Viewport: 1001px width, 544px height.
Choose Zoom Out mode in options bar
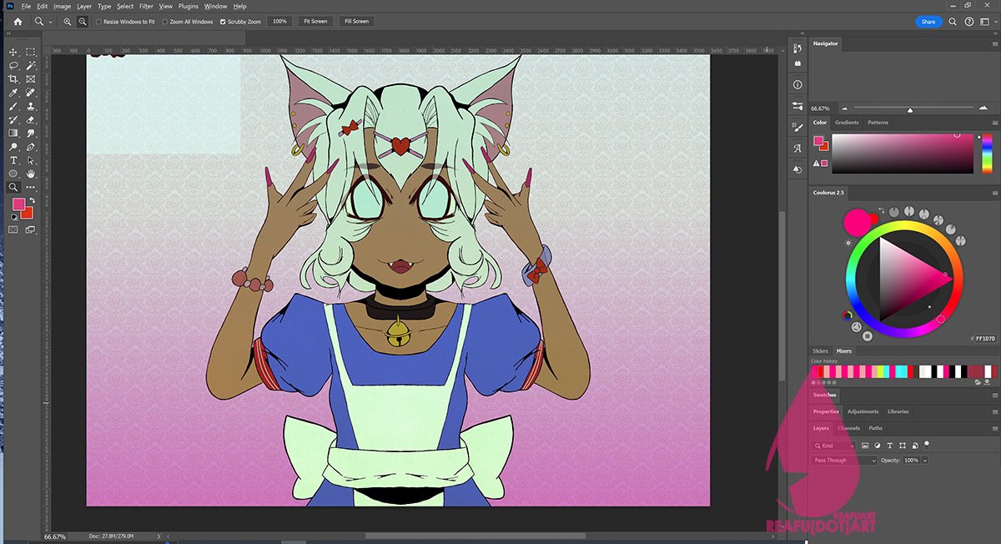click(x=83, y=21)
